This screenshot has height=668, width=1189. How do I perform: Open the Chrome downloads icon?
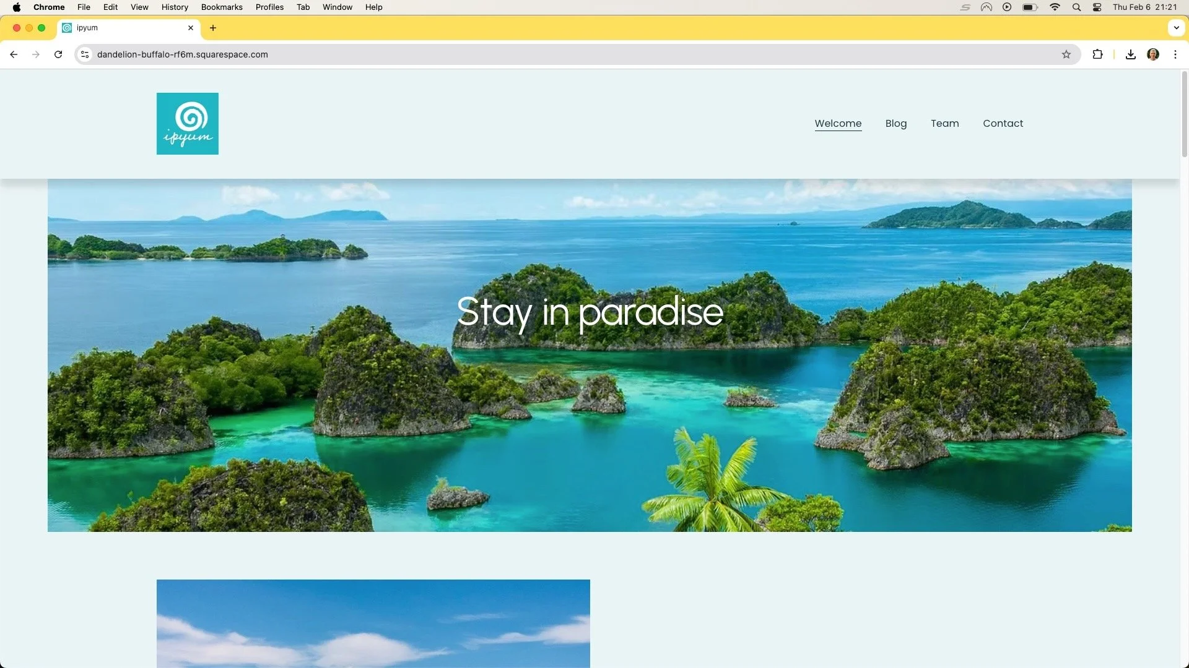pyautogui.click(x=1130, y=54)
